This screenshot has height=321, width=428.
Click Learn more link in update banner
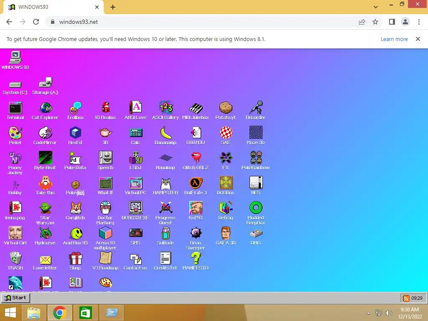tap(394, 39)
